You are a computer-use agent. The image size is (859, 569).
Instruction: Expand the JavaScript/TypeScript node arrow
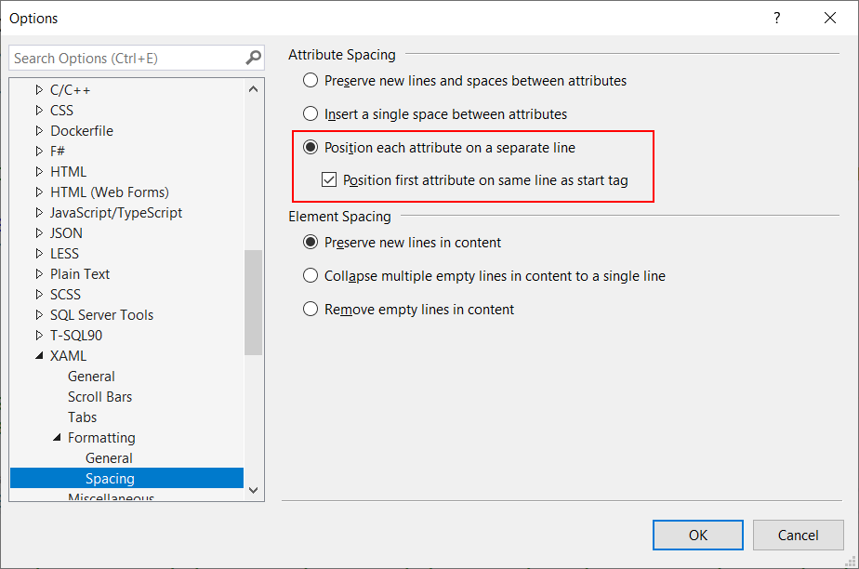39,213
